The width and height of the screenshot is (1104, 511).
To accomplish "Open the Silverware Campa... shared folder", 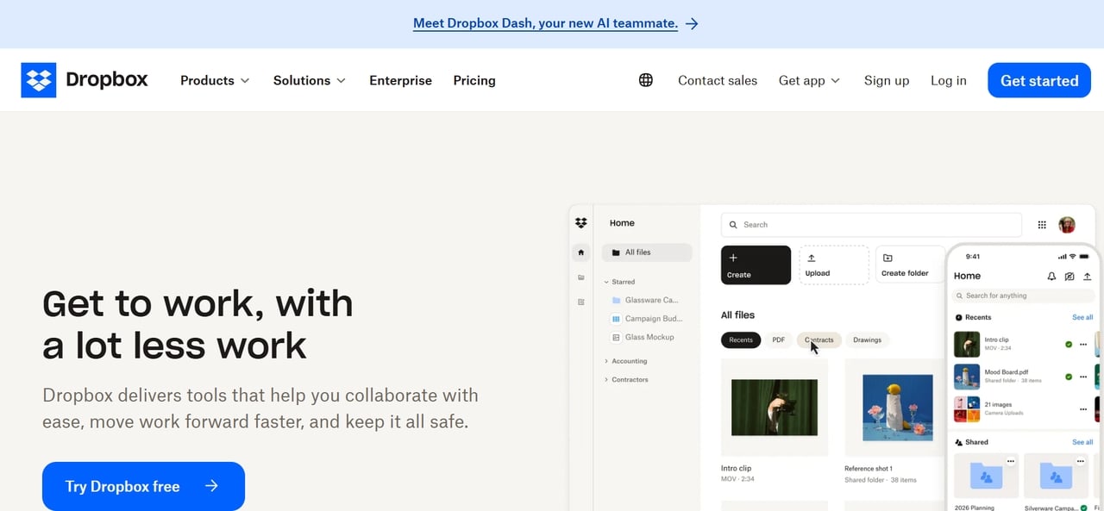I will point(1056,477).
